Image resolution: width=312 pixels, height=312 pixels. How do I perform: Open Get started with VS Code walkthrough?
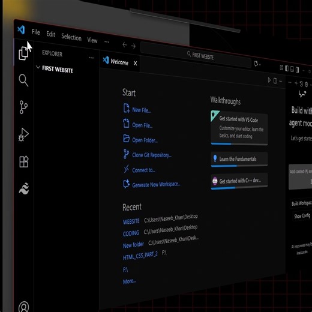[x=239, y=127]
